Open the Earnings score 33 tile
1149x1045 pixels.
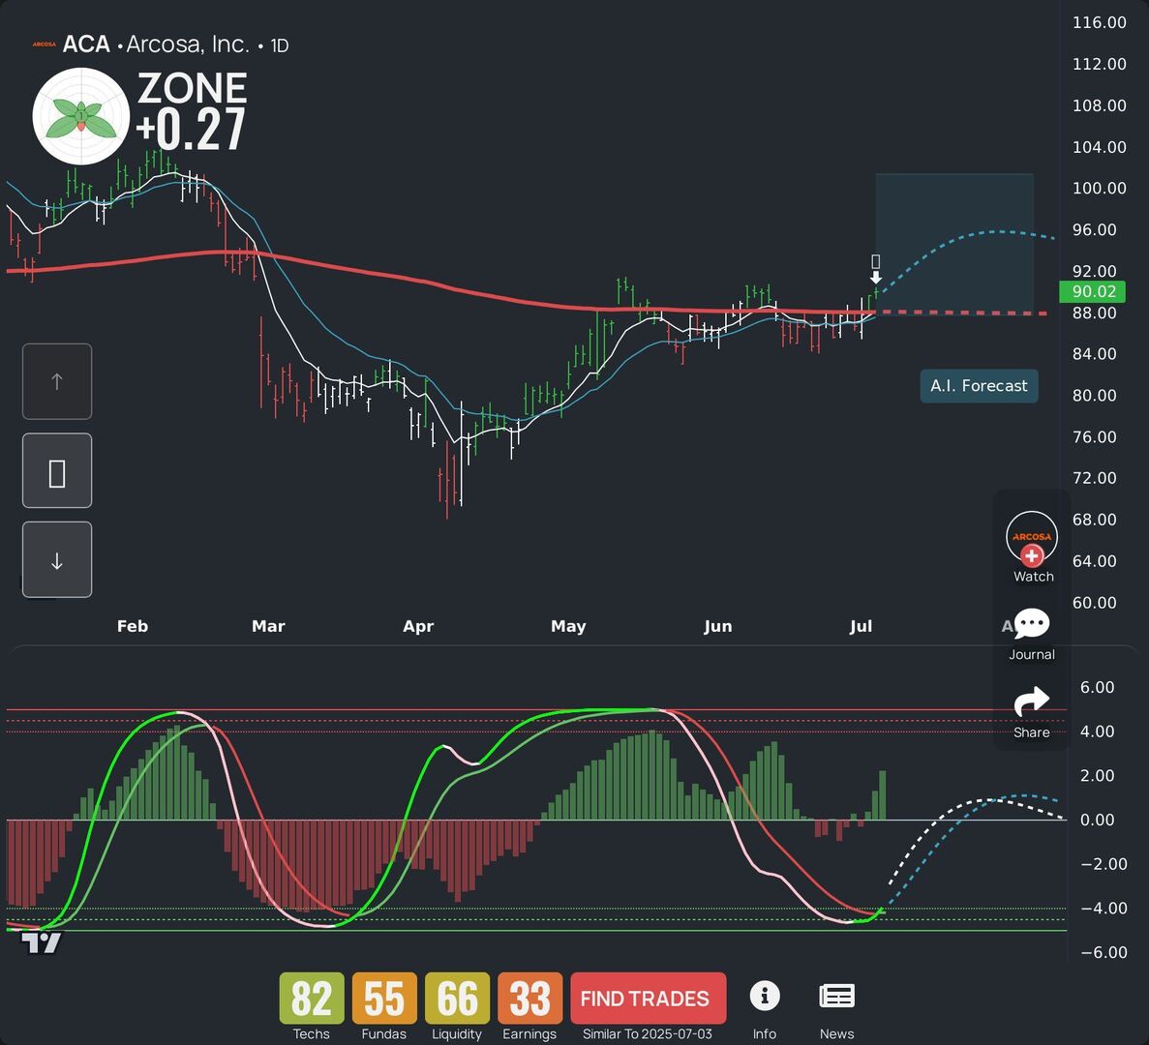click(529, 999)
